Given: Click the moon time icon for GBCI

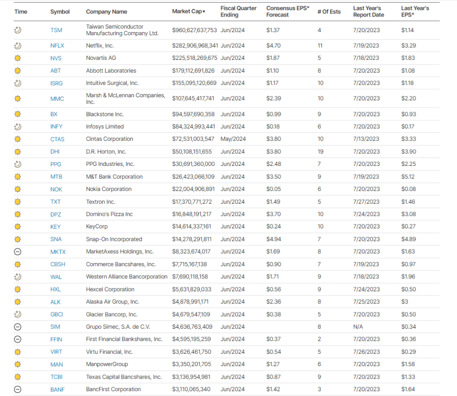Looking at the screenshot, I should (17, 314).
